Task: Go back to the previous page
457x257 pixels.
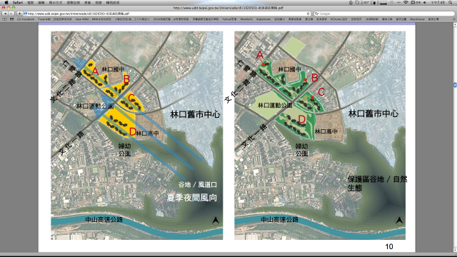Action: [5, 14]
